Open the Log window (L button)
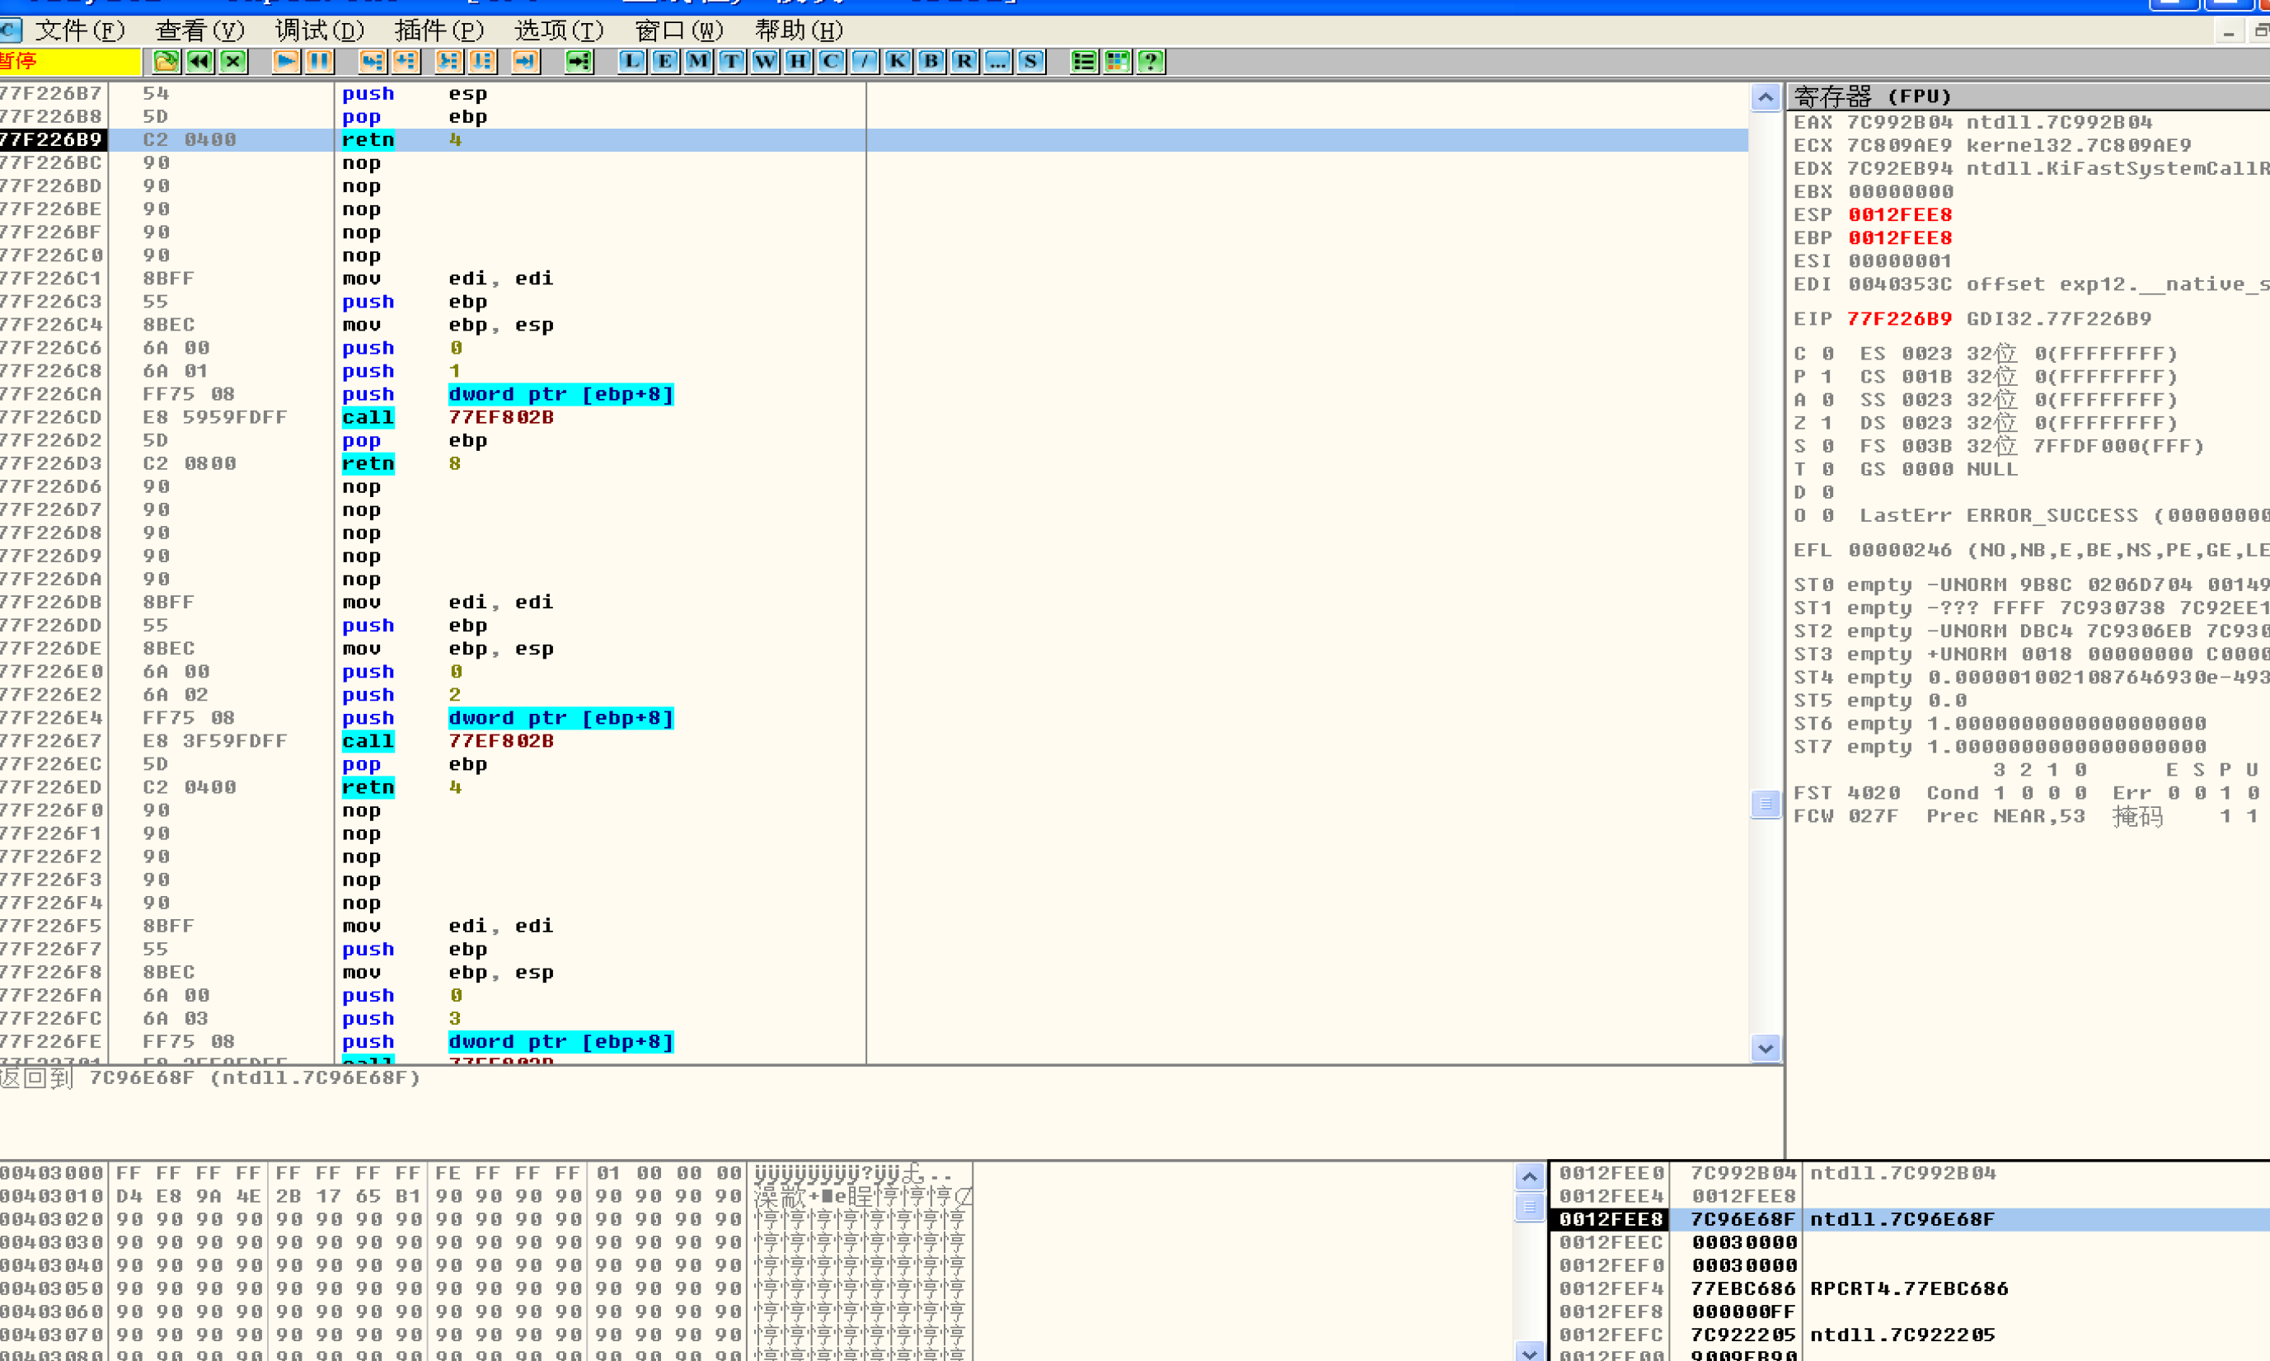Image resolution: width=2270 pixels, height=1361 pixels. point(631,62)
